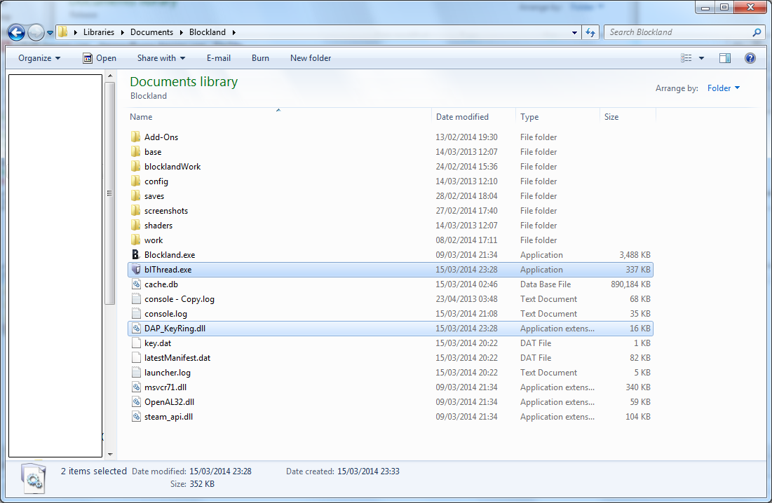Select the blThread.exe application icon
Screen dimensions: 772x503
(x=136, y=270)
